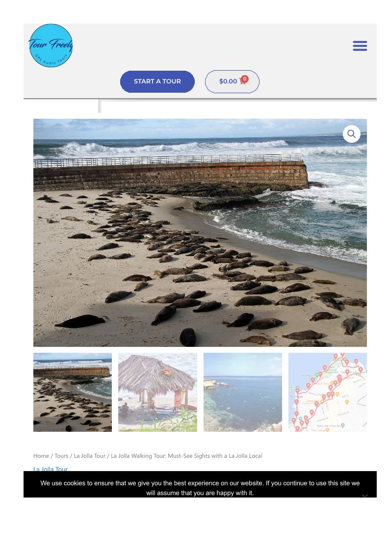This screenshot has width=389, height=551.
Task: Go to Home via breadcrumb
Action: [41, 456]
